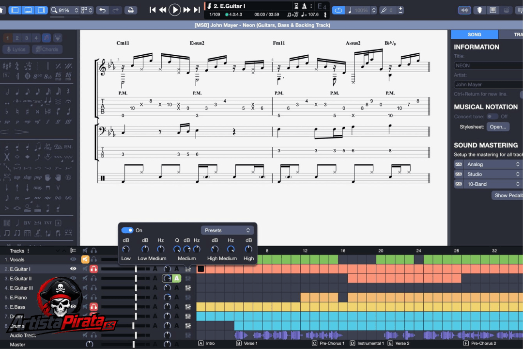The image size is (523, 349).
Task: Toggle the bottom global view panel
Action: point(28,10)
